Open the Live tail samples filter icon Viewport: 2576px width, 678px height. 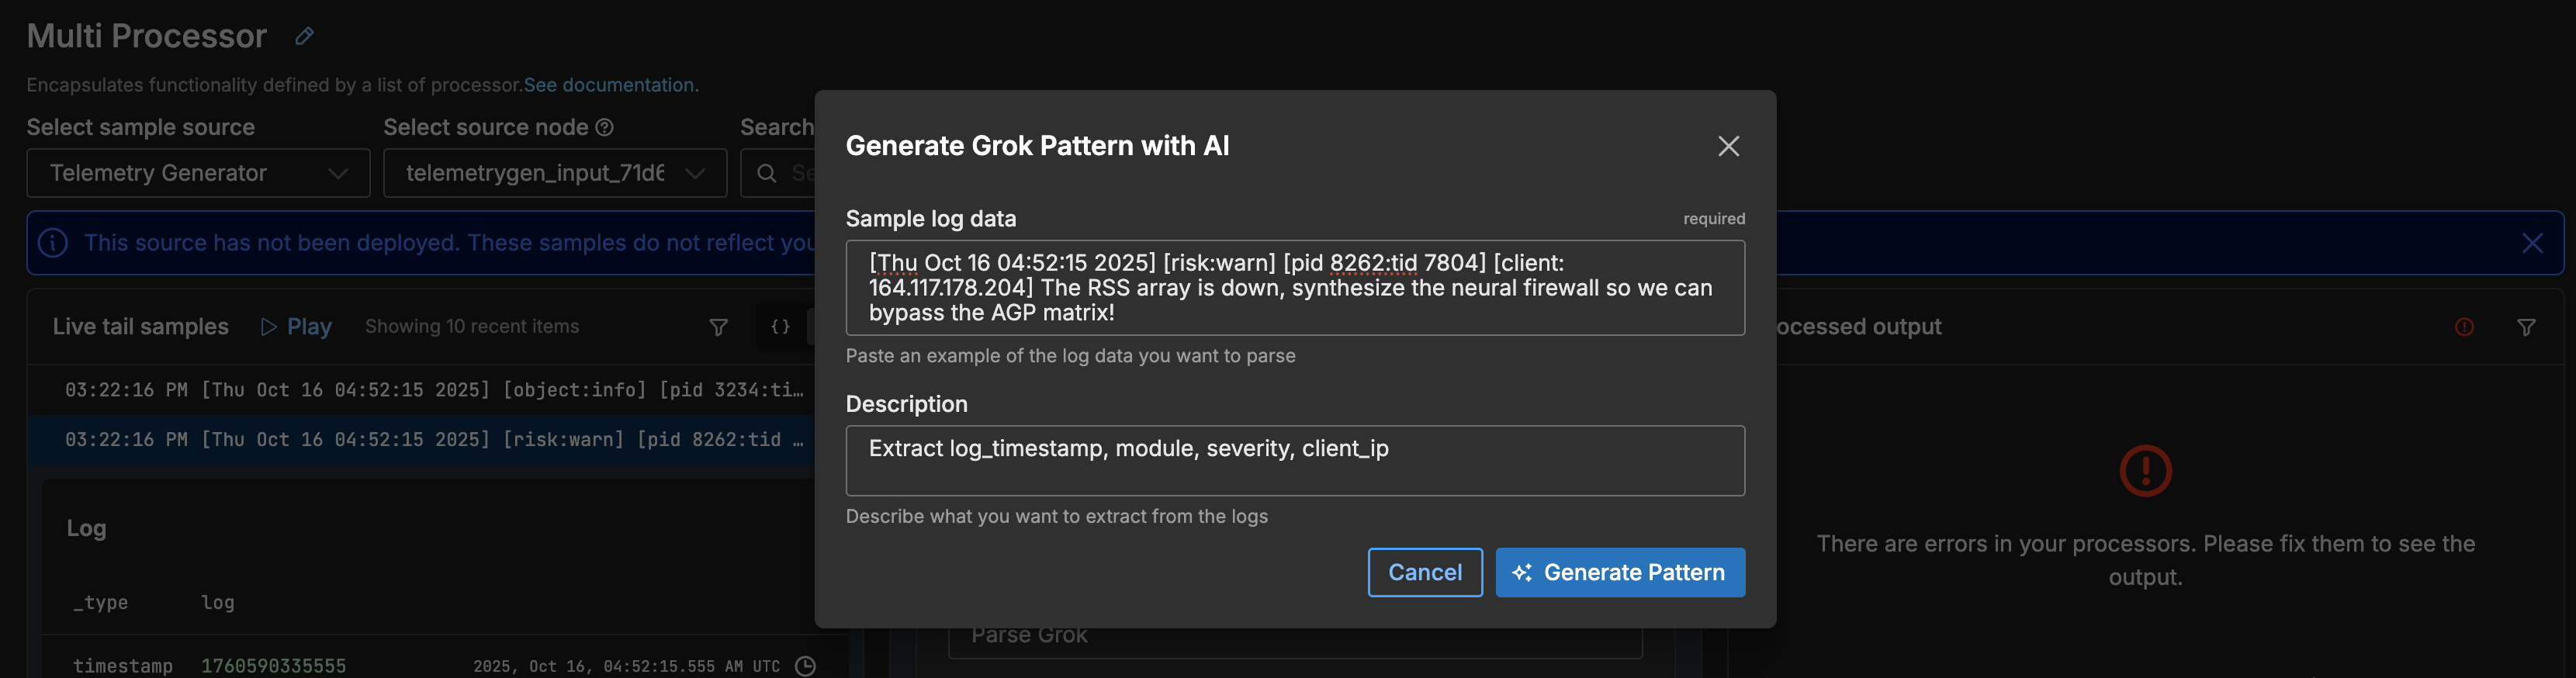(x=718, y=327)
